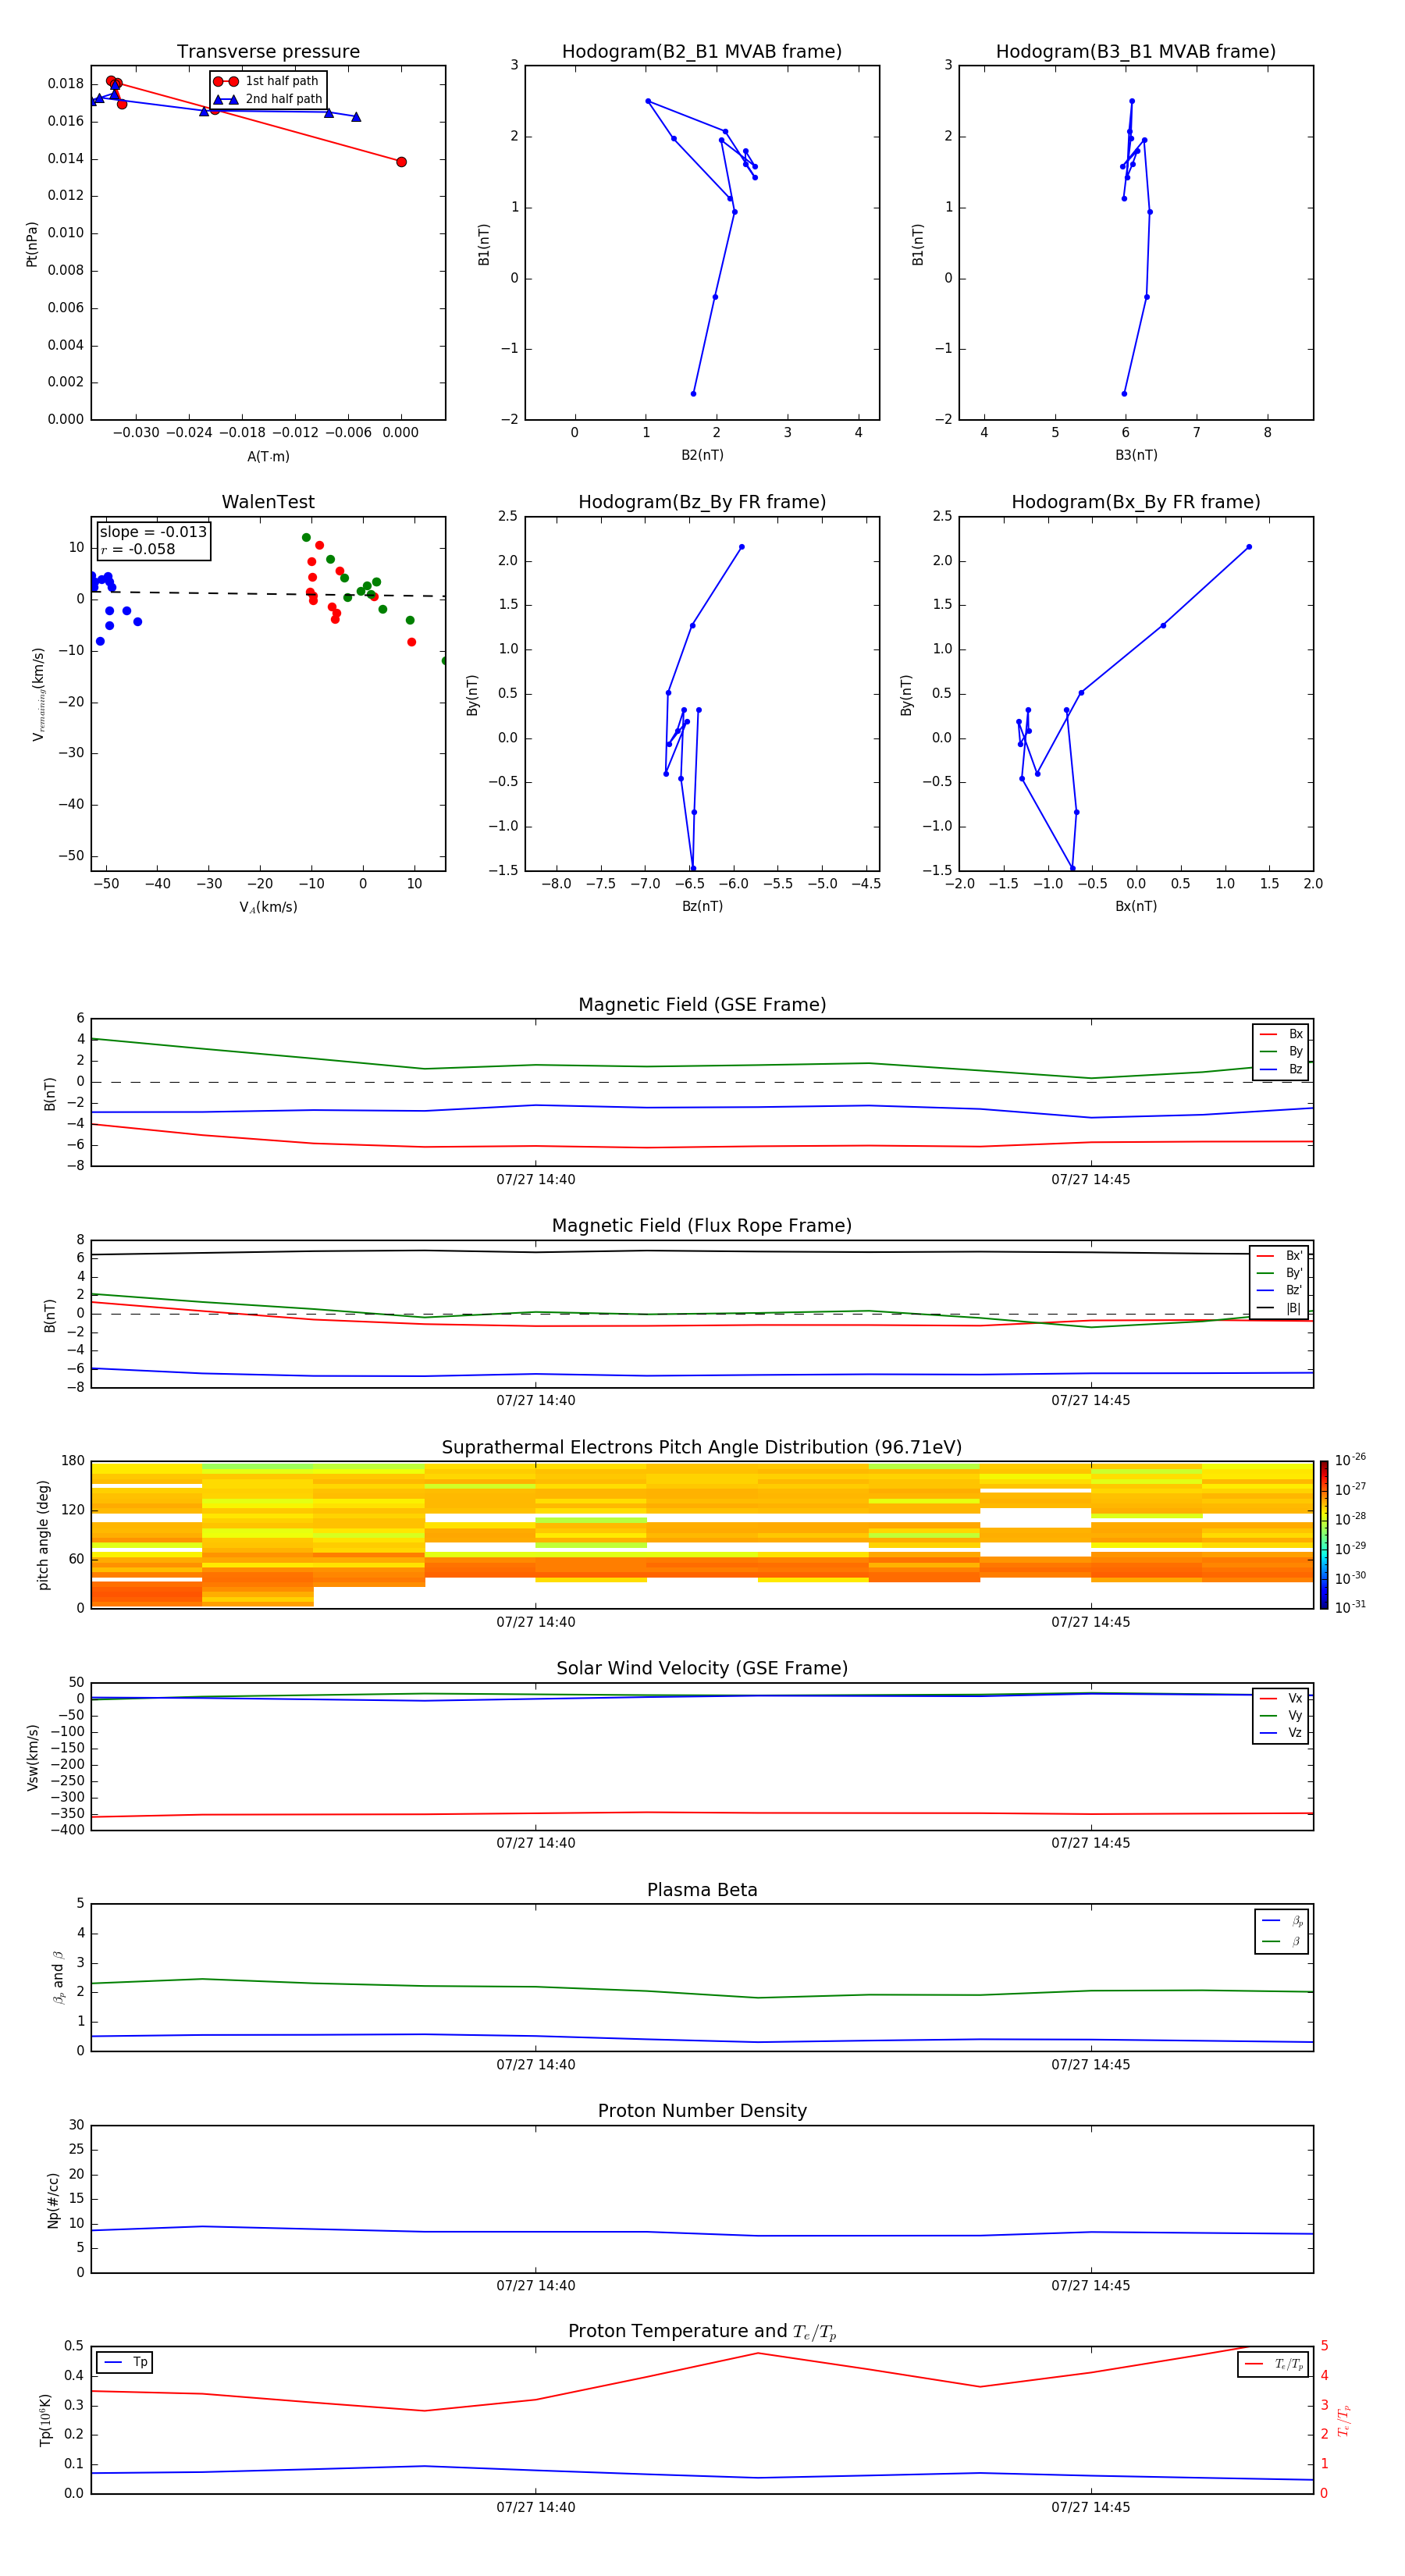Click the 'Bx(nT)' x-axis label
The image size is (1405, 2576).
(x=1136, y=906)
